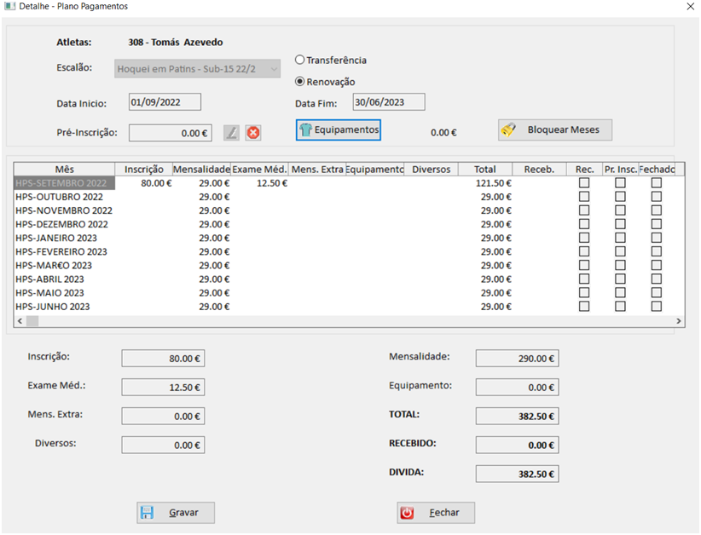Tick the Rec. checkbox for HPS-JUNHO 2023
701x535 pixels.
pyautogui.click(x=584, y=307)
